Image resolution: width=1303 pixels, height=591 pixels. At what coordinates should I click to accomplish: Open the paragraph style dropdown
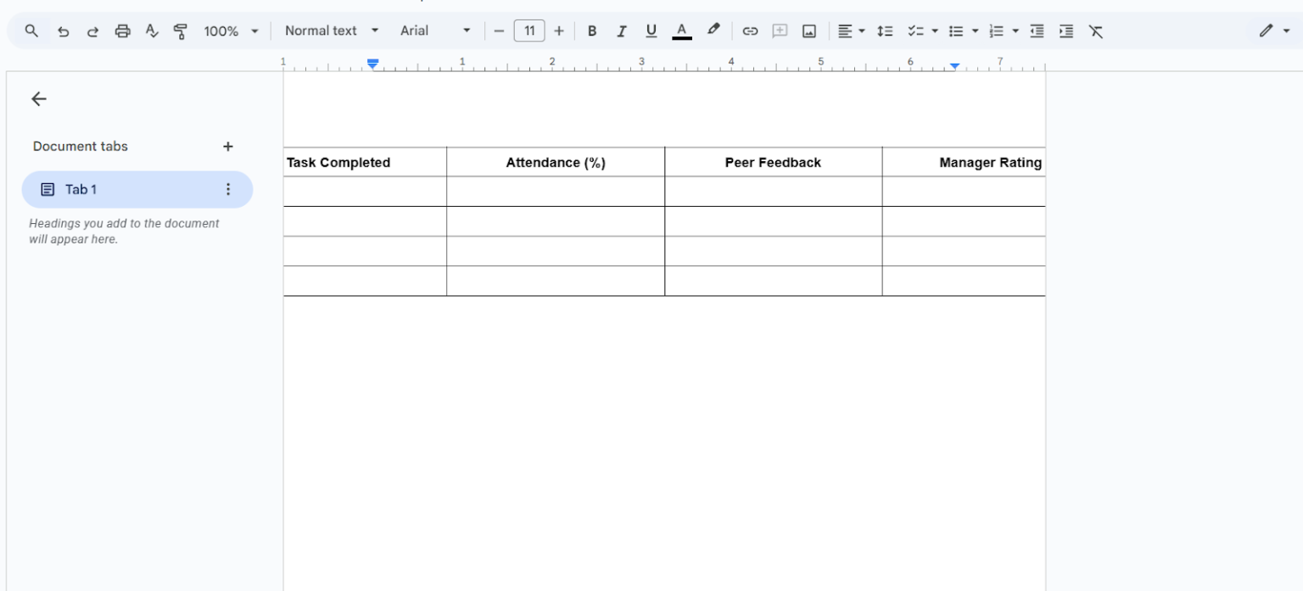point(331,31)
